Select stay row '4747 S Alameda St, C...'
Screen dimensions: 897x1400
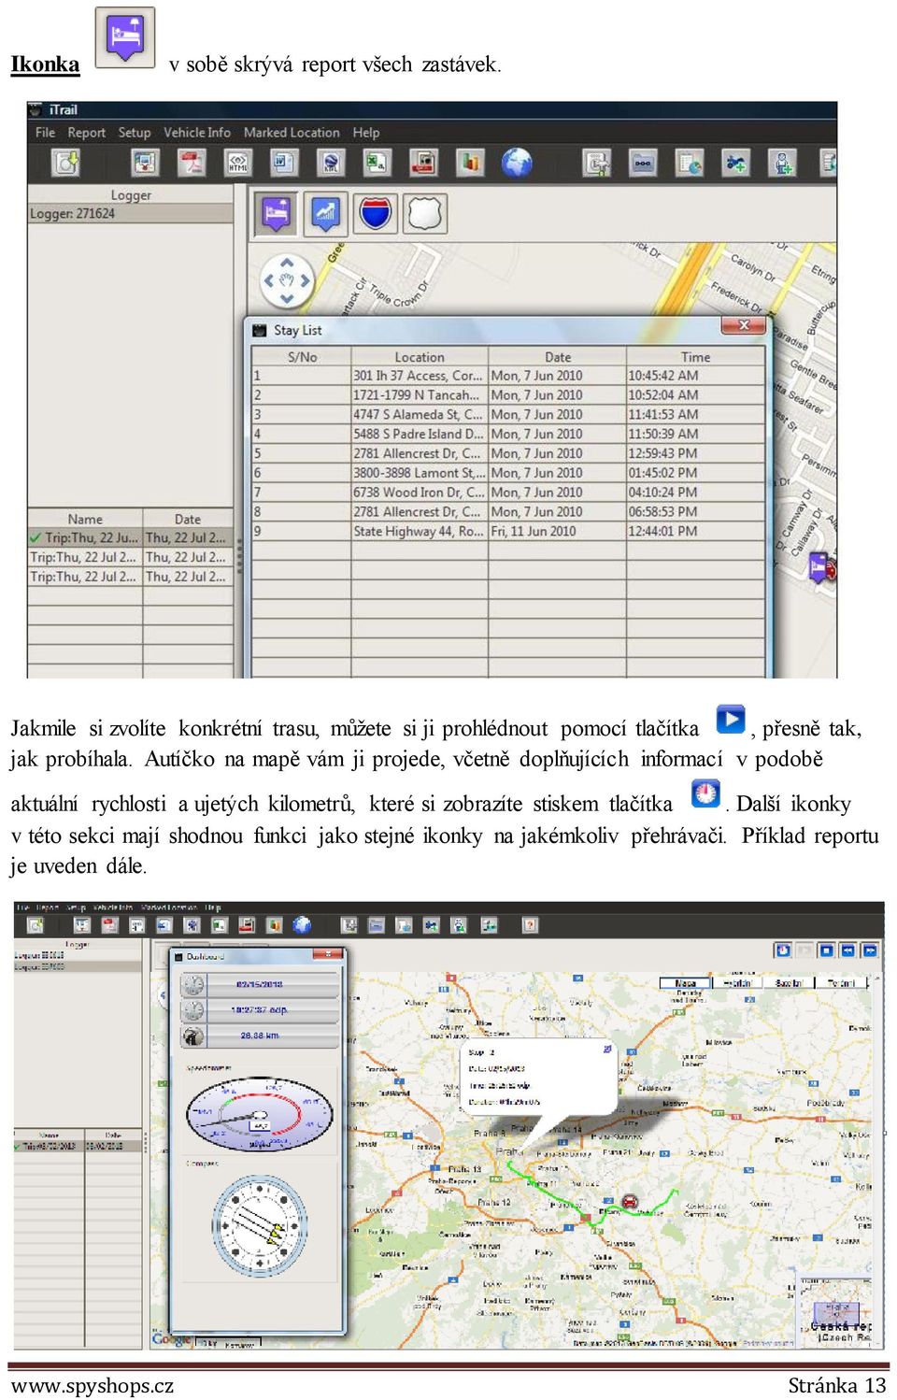point(508,415)
